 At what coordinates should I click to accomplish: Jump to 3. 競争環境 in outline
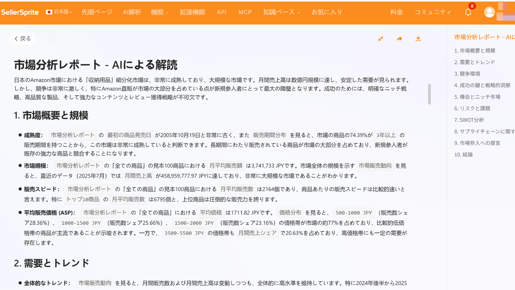coord(467,74)
